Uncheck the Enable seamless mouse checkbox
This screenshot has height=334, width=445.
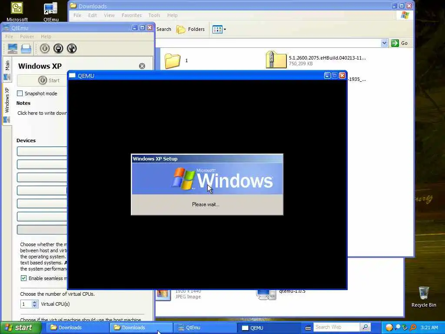coord(23,278)
